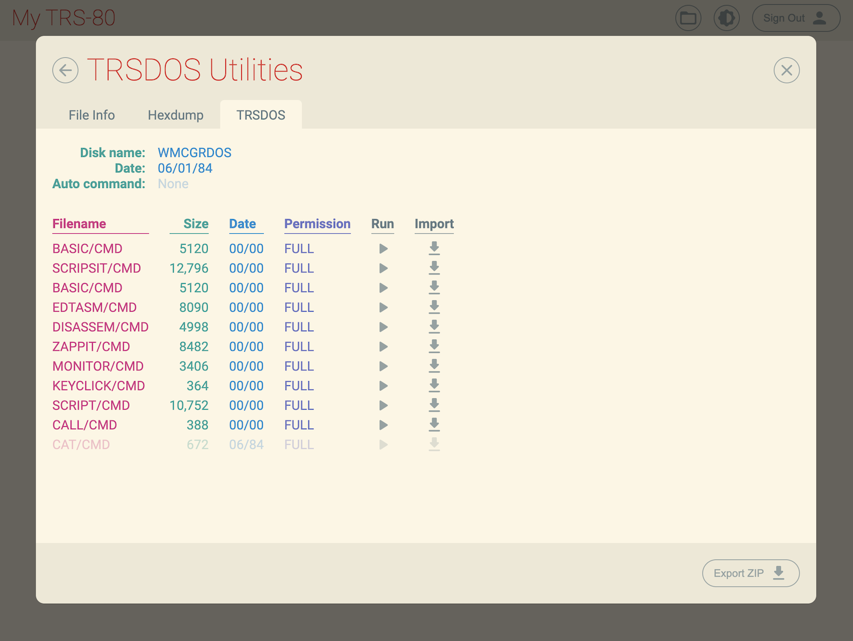This screenshot has width=853, height=641.
Task: Click the Sign Out button
Action: point(796,18)
